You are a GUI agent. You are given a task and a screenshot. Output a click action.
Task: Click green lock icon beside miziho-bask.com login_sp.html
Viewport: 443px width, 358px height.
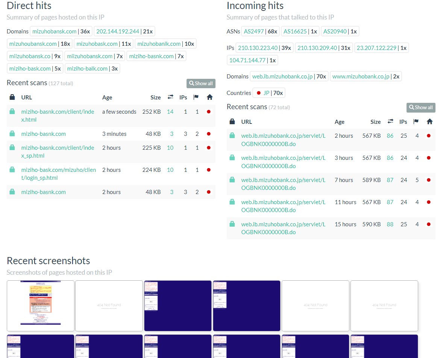tap(12, 169)
